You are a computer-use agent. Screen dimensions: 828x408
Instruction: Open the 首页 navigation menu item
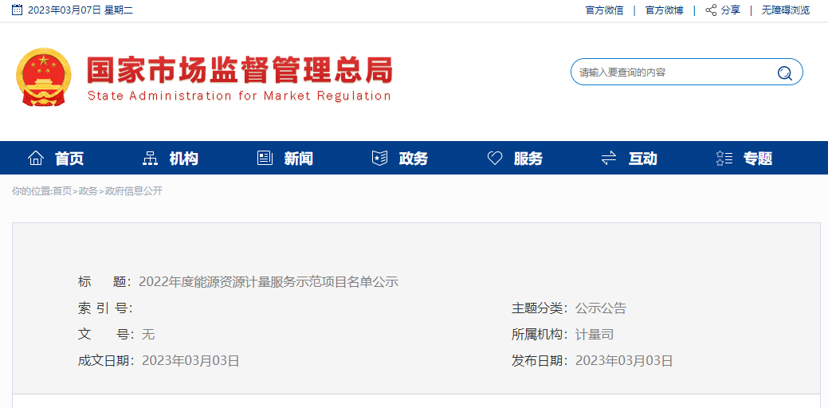pyautogui.click(x=69, y=159)
